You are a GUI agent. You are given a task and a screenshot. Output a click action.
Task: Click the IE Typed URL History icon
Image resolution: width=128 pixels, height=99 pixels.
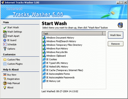coord(44,63)
